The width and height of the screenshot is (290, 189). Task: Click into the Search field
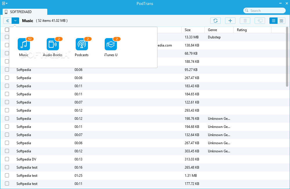click(264, 10)
